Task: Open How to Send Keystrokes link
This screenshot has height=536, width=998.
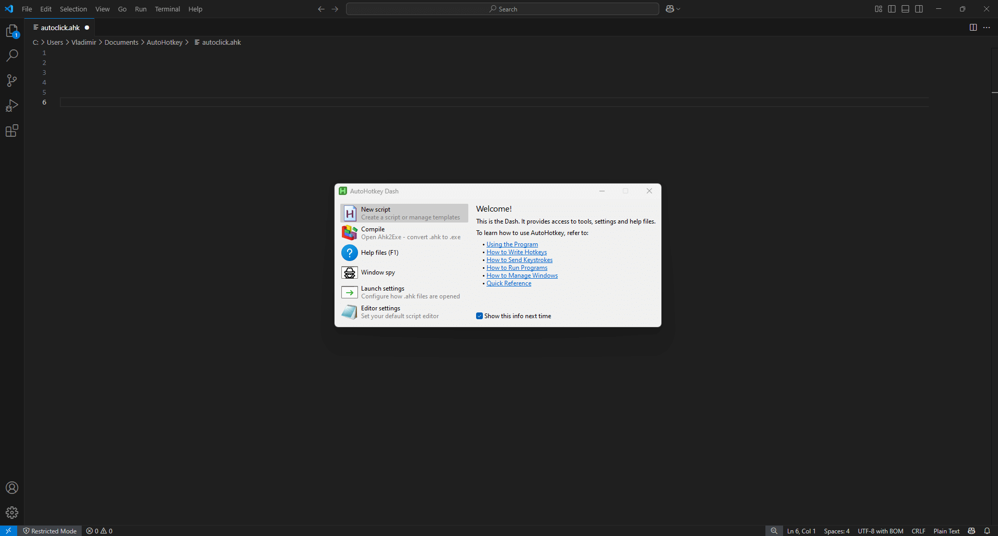Action: click(x=519, y=260)
